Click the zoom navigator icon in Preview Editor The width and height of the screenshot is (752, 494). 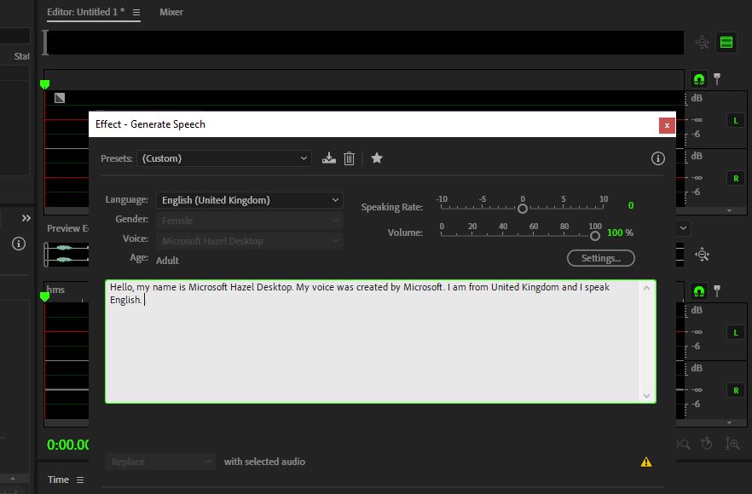tap(703, 255)
